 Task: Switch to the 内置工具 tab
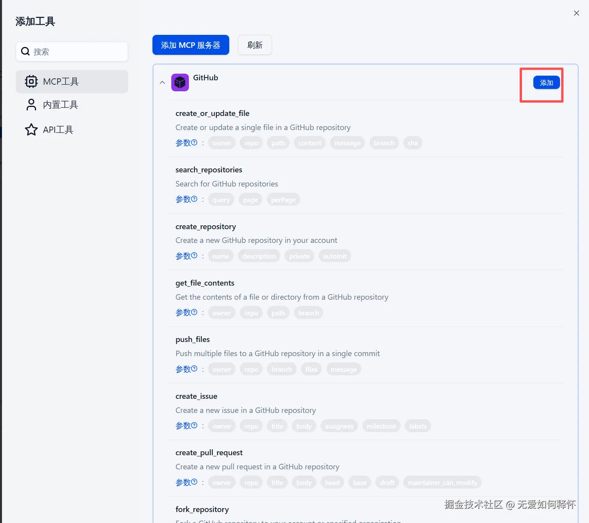(x=72, y=105)
